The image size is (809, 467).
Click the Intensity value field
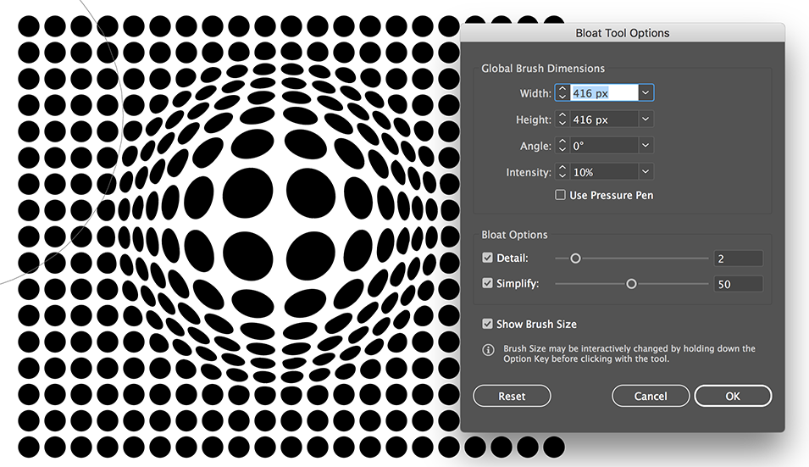[604, 172]
